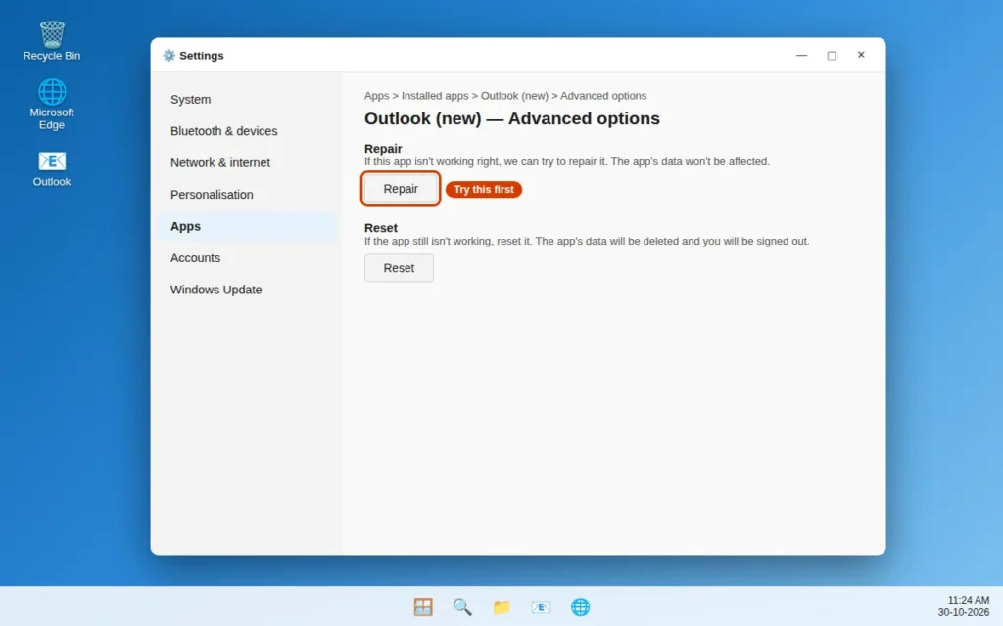Viewport: 1003px width, 626px height.
Task: Open Accounts settings
Action: click(x=247, y=258)
